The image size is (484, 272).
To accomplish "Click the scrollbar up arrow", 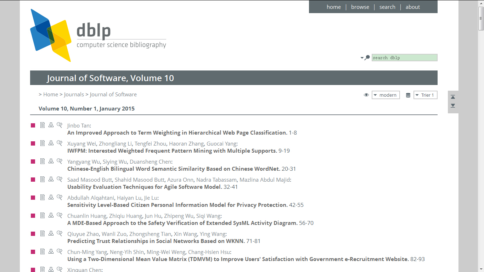I will click(481, 3).
